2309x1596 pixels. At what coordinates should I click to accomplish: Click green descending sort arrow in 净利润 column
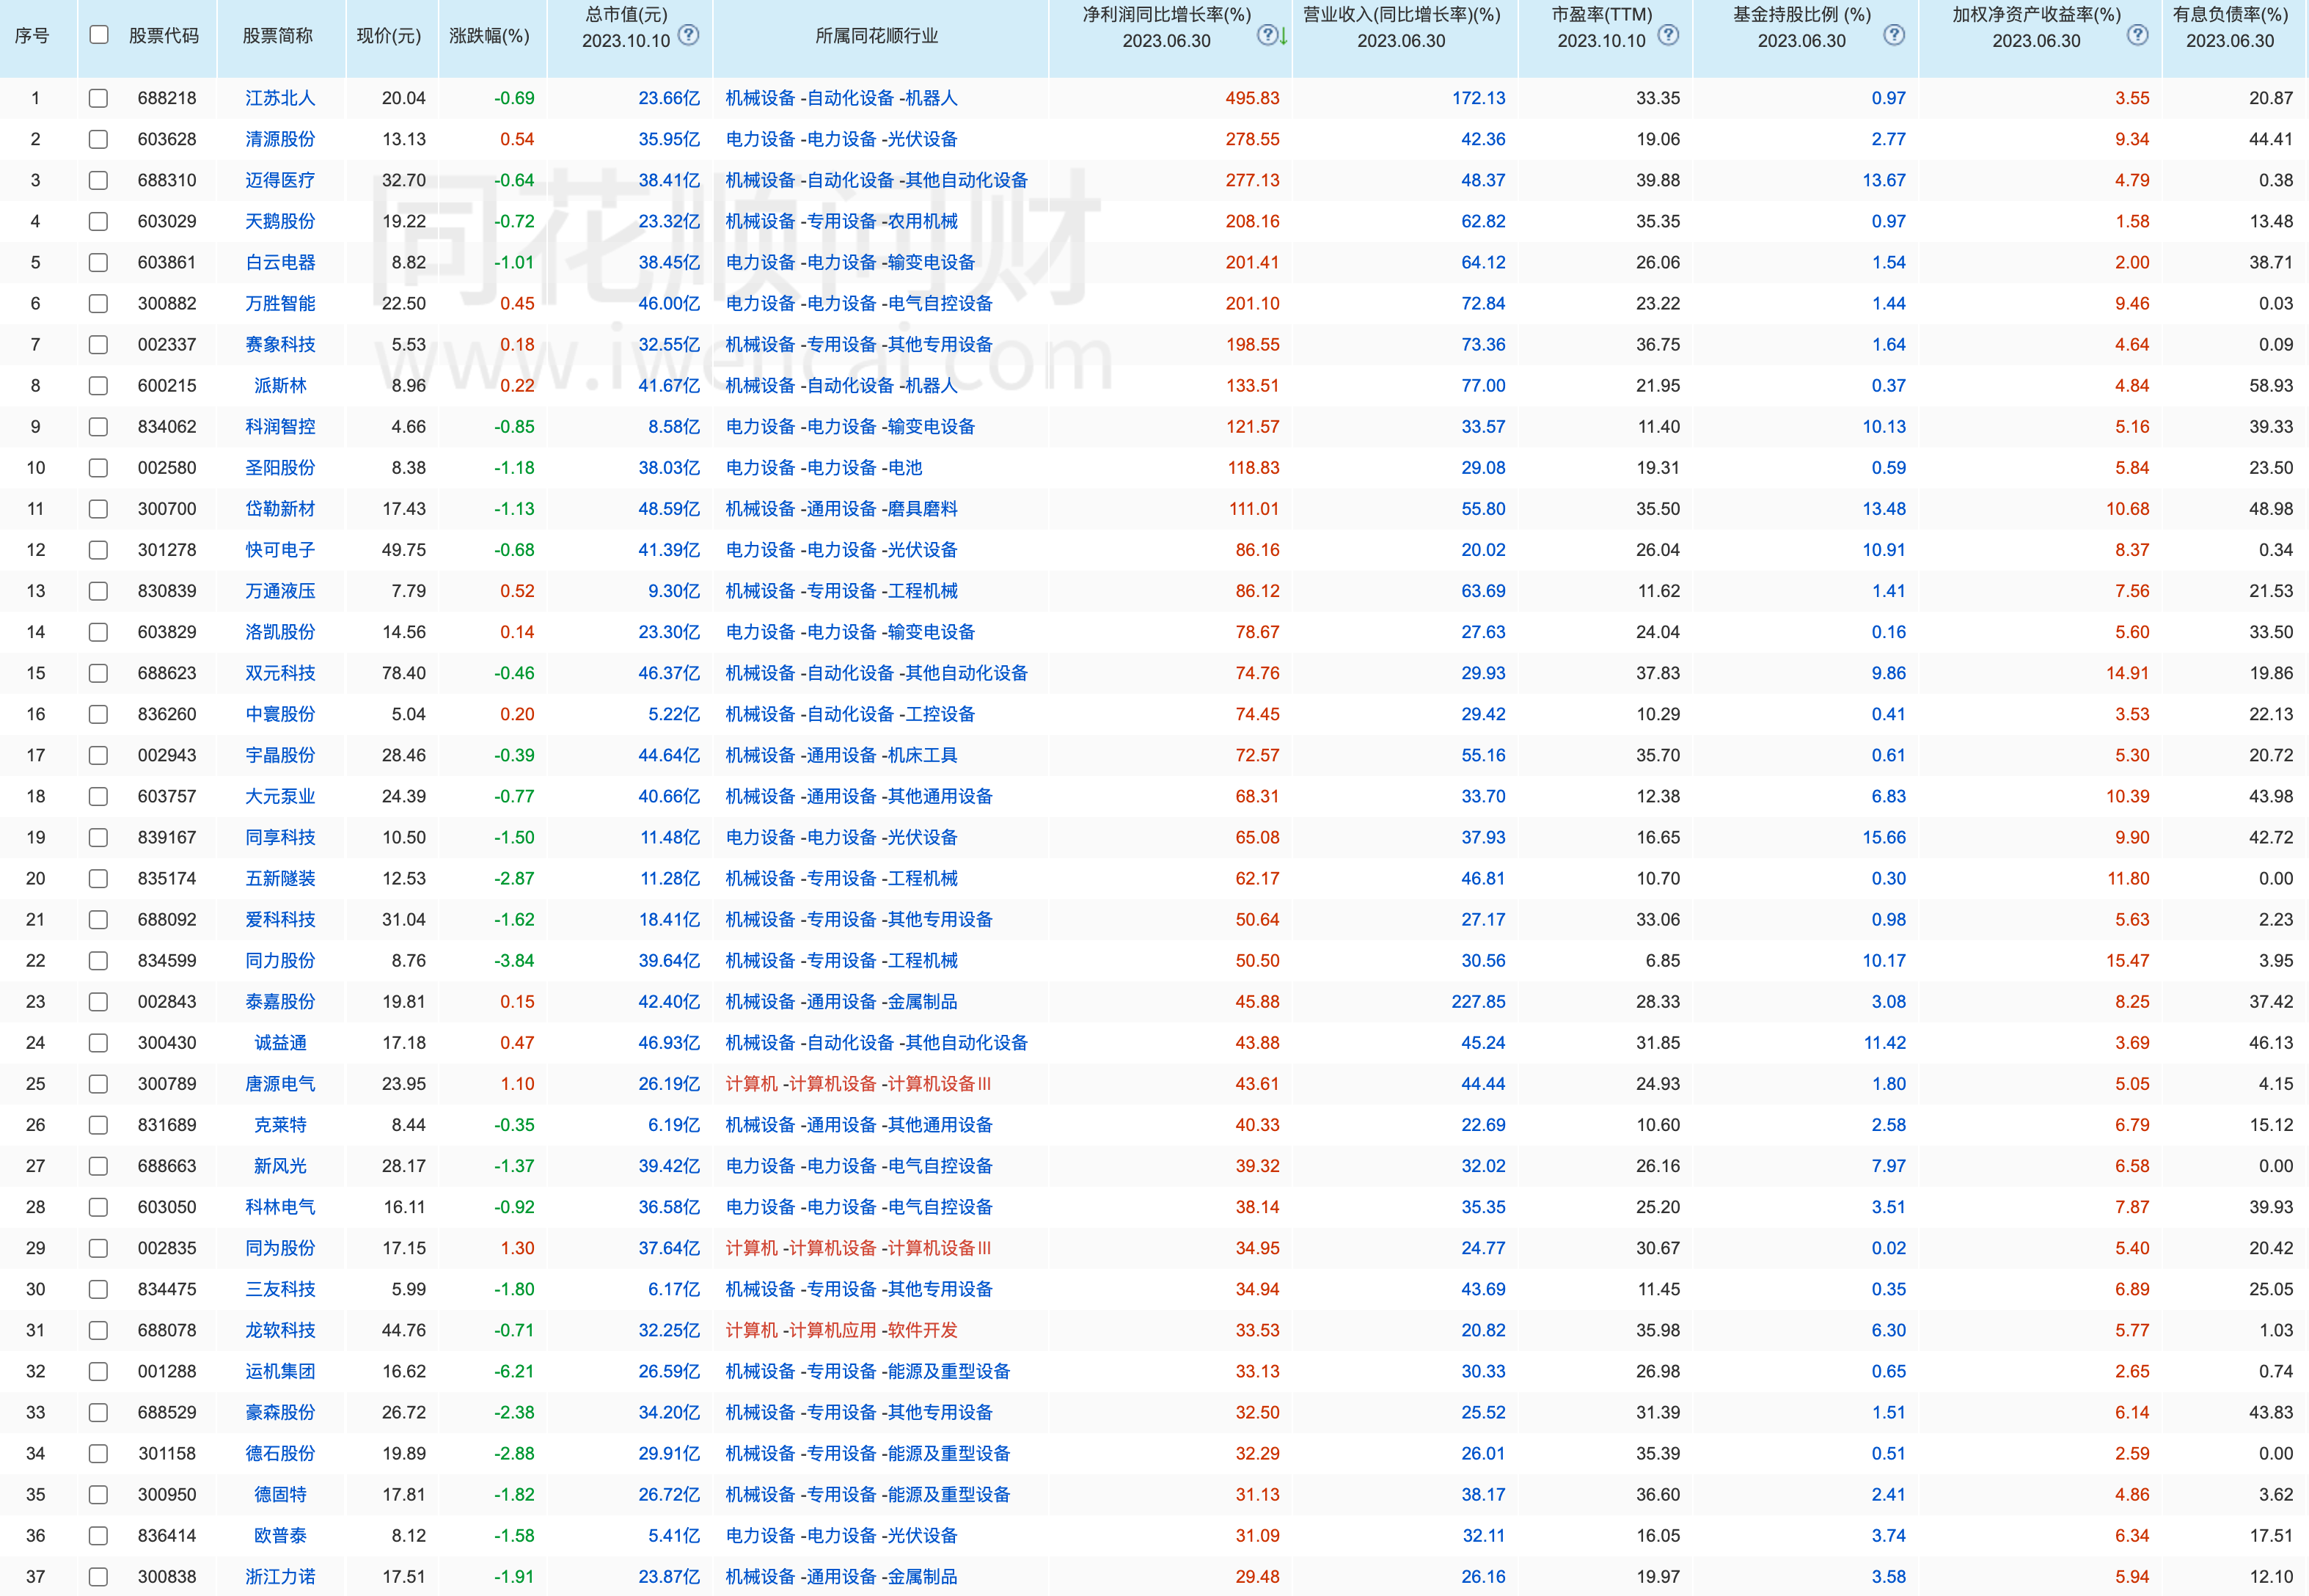tap(1283, 37)
